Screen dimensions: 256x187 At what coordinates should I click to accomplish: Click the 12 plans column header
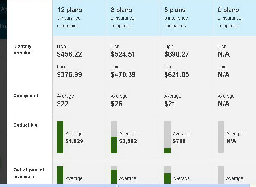[x=79, y=18]
